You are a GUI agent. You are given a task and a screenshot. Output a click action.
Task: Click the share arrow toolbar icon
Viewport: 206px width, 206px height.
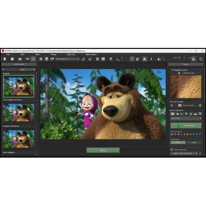(x=52, y=59)
